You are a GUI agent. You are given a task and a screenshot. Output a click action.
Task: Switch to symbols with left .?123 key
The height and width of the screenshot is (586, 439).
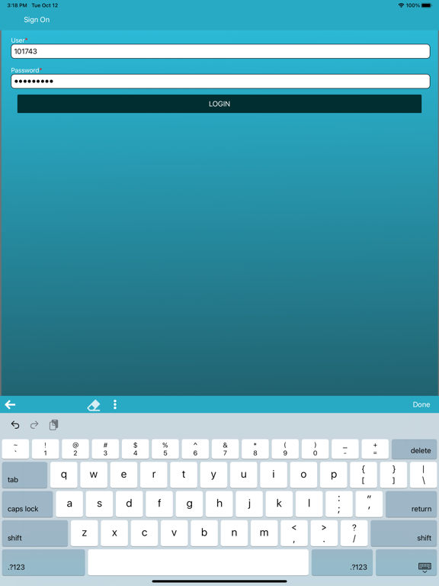pyautogui.click(x=43, y=562)
